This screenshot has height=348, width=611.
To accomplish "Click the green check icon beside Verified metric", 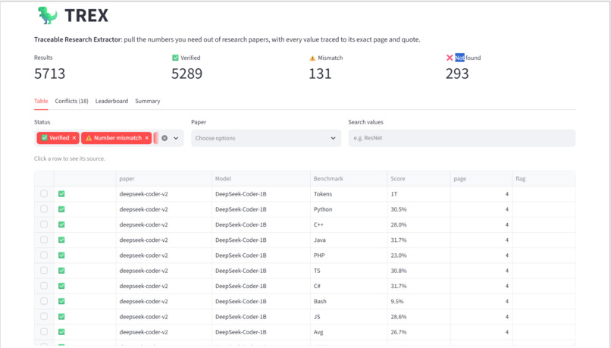I will tap(175, 58).
